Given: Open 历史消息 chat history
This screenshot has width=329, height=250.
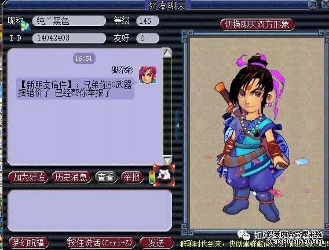Looking at the screenshot, I should (x=71, y=178).
